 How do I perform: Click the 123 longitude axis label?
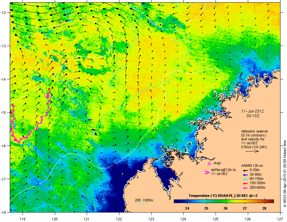coord(151,219)
